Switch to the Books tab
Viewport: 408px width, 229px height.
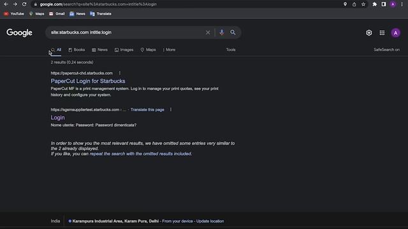(76, 50)
